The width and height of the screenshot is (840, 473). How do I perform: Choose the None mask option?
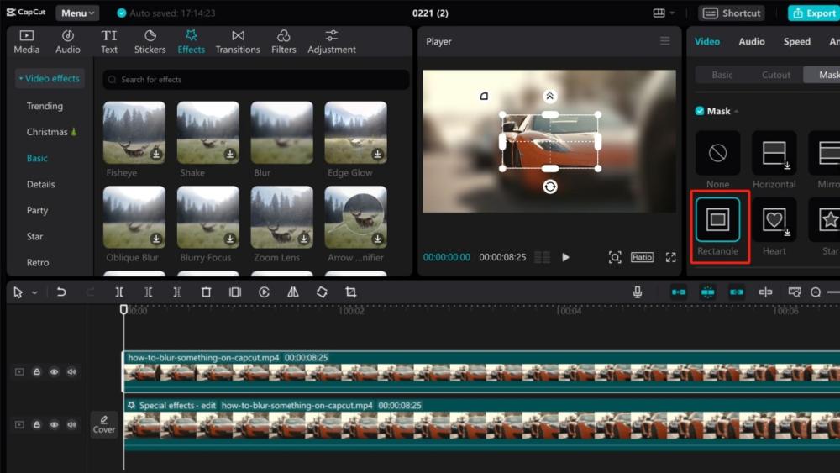coord(717,153)
